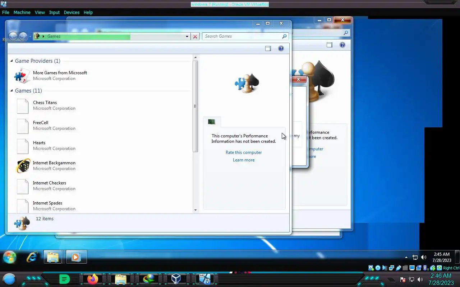This screenshot has width=460, height=287.
Task: Click the help icon in the background Games window
Action: 342,45
